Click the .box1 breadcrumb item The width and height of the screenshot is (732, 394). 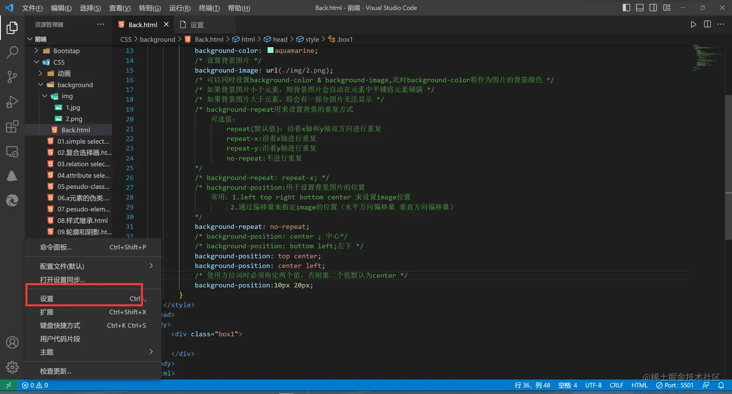(x=340, y=39)
